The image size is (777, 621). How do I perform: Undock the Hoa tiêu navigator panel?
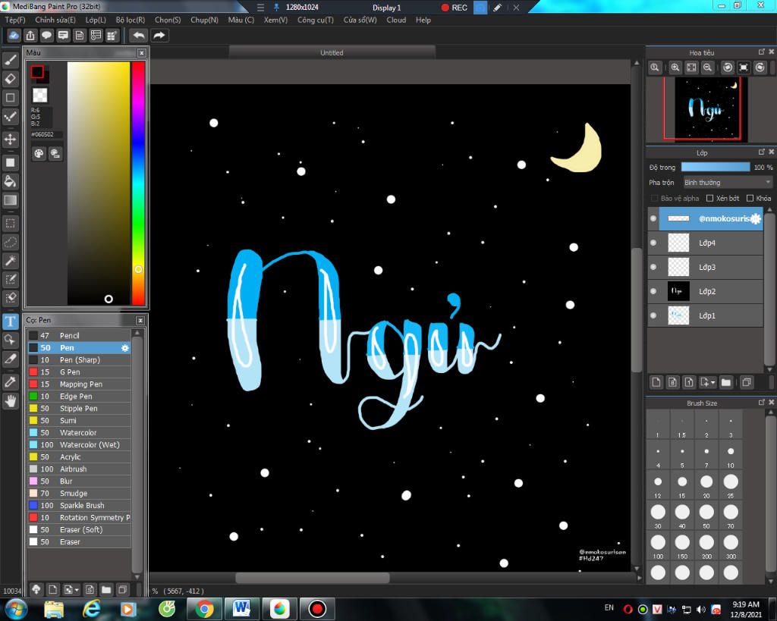(761, 52)
